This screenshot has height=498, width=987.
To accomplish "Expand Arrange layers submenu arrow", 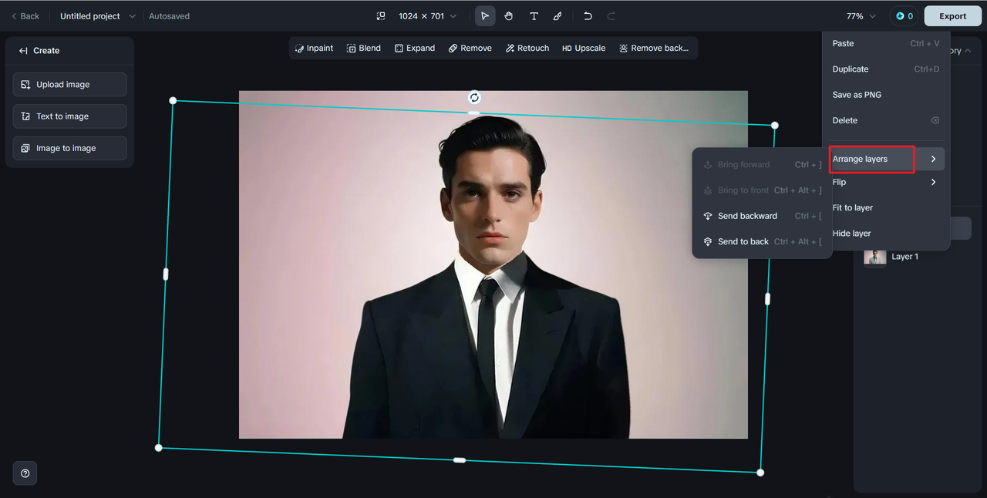I will (933, 160).
